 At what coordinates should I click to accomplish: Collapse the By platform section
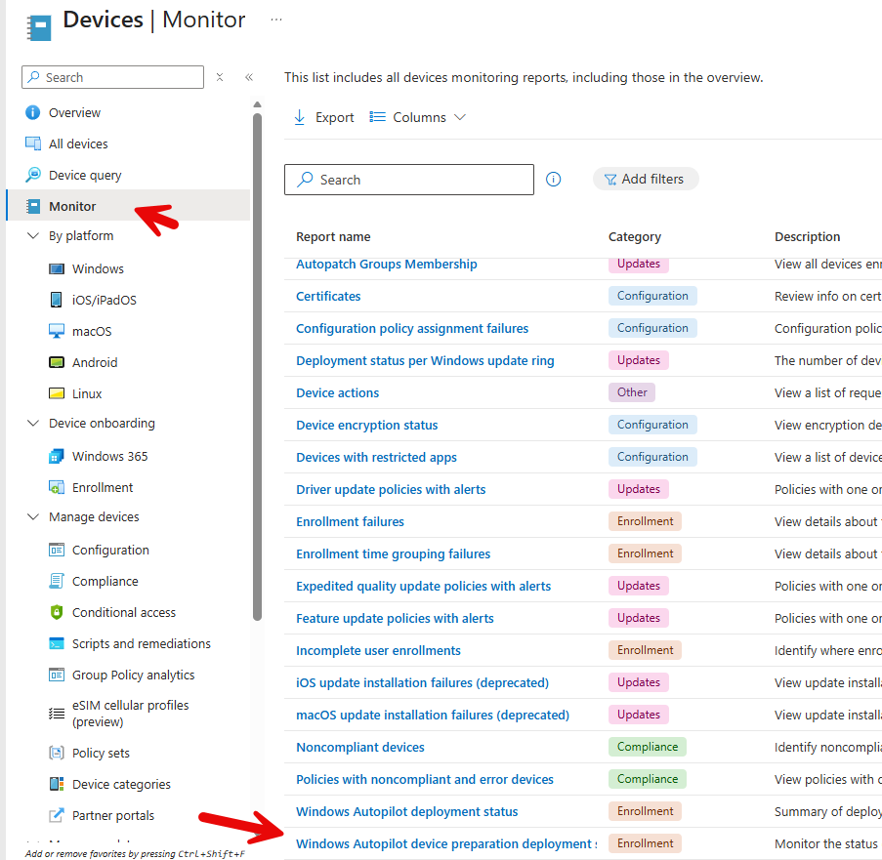click(x=32, y=235)
